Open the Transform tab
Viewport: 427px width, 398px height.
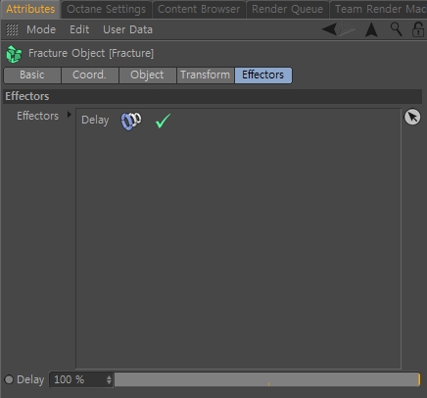(206, 75)
